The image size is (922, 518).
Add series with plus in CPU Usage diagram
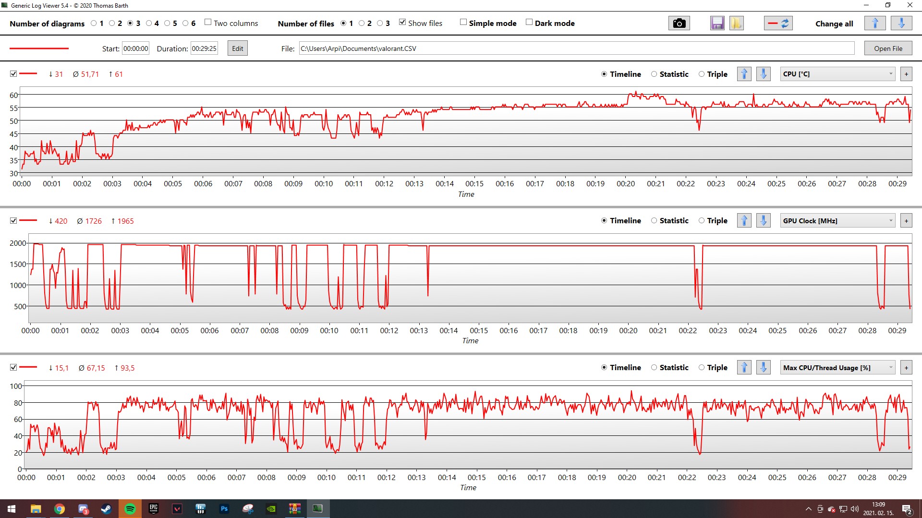coord(906,368)
